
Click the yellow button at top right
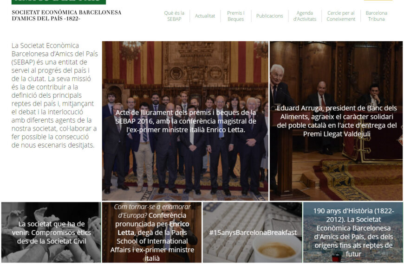(378, 0)
